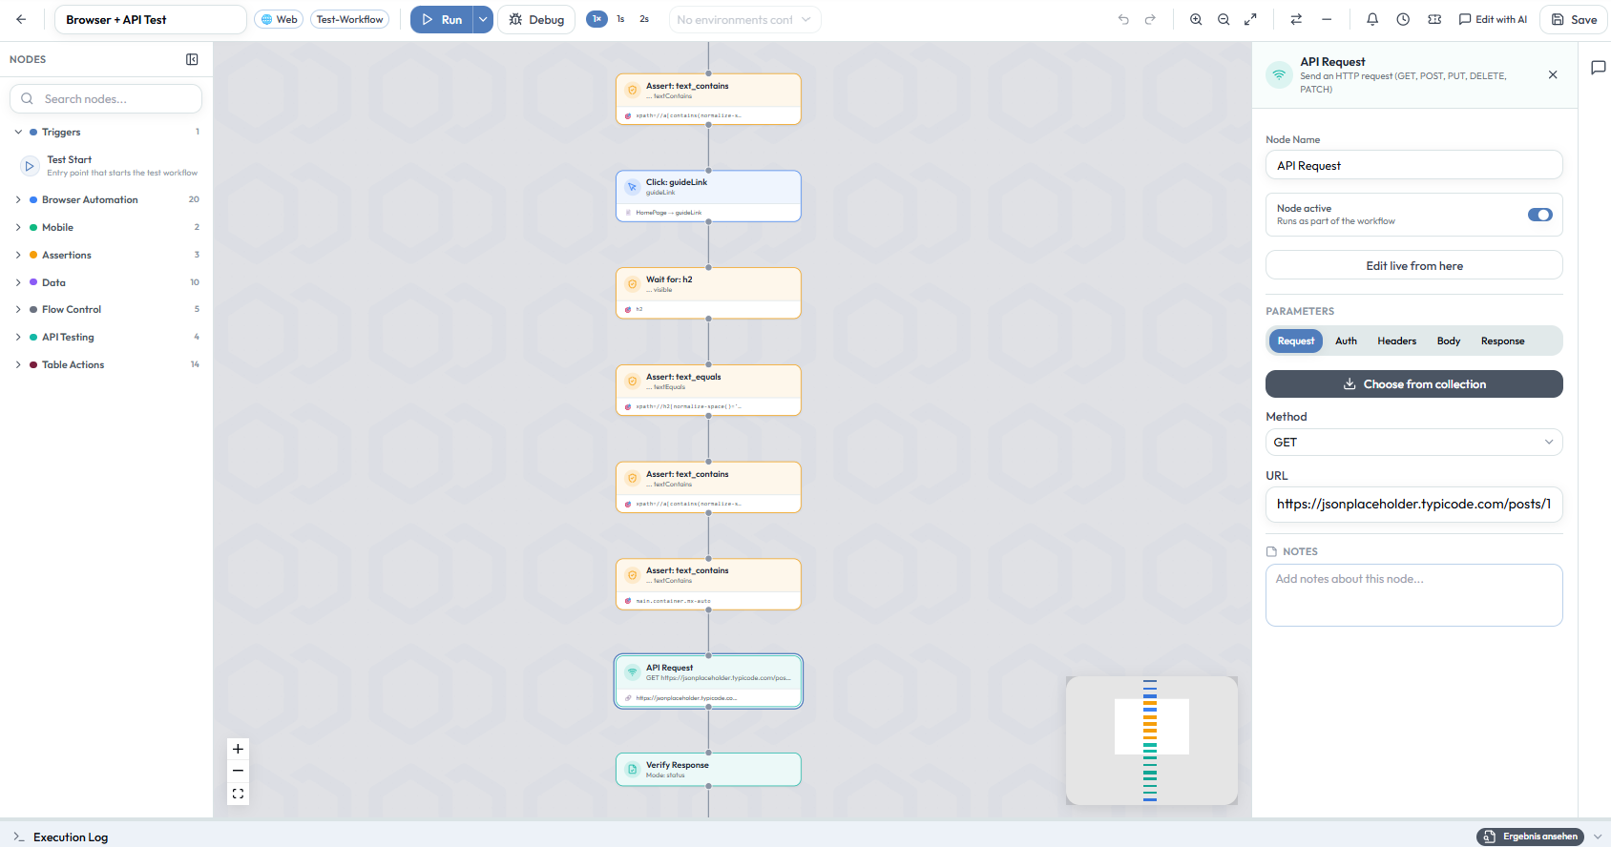This screenshot has height=847, width=1611.
Task: Toggle the Node active switch
Action: [1540, 215]
